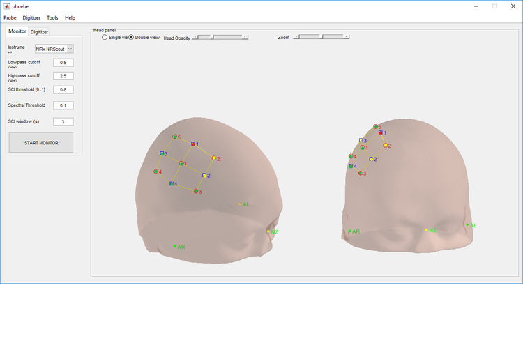Click blue optode 3 on right head
The width and height of the screenshot is (523, 343).
tap(361, 140)
